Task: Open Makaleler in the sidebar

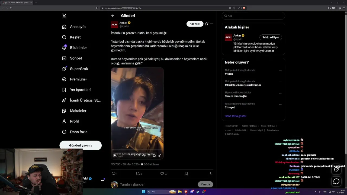Action: click(x=74, y=111)
